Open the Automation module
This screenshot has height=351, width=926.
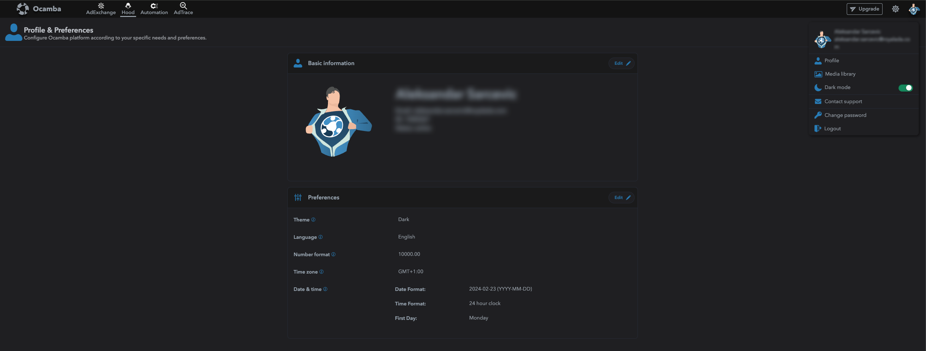tap(154, 9)
